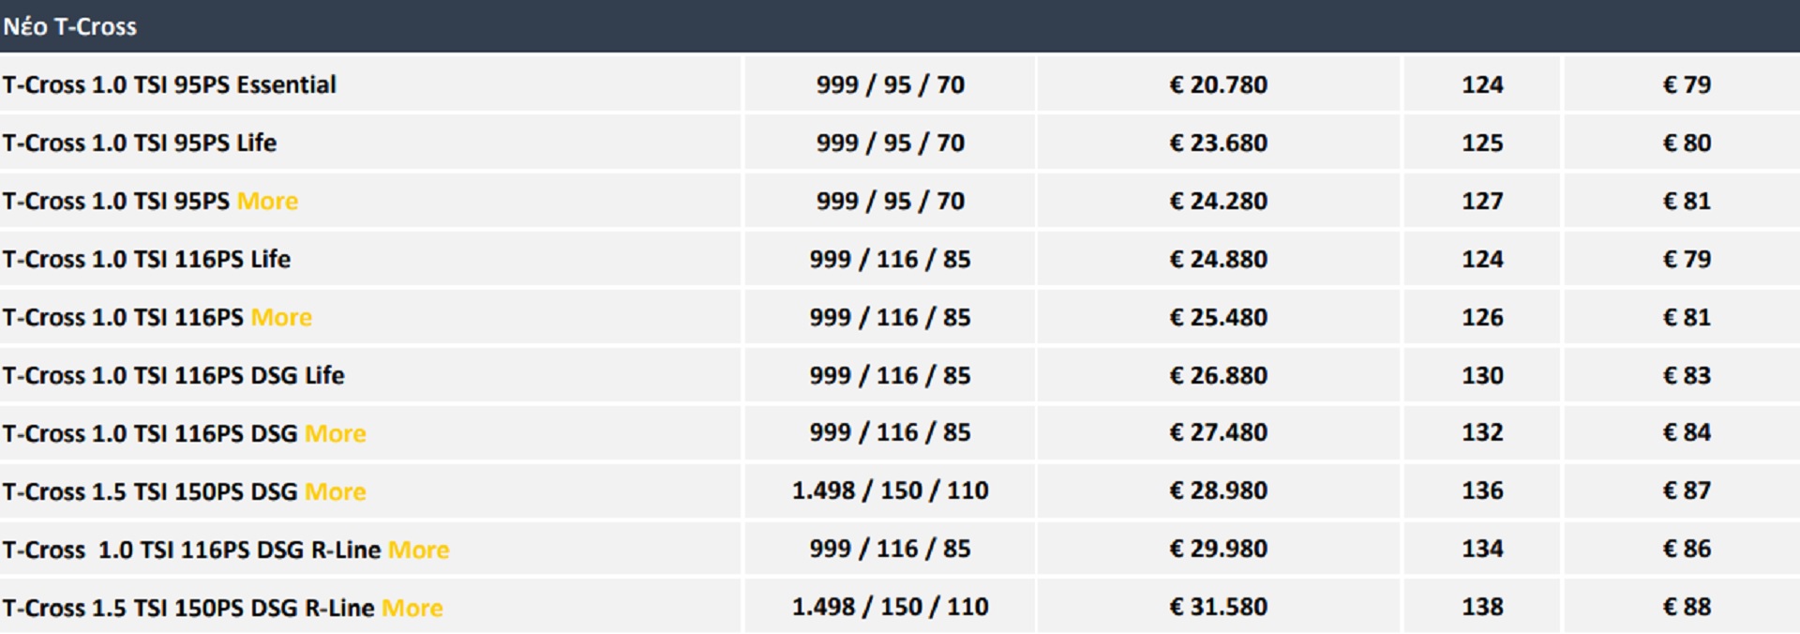1800x634 pixels.
Task: Select the € 83 tax cell
Action: [x=1687, y=375]
